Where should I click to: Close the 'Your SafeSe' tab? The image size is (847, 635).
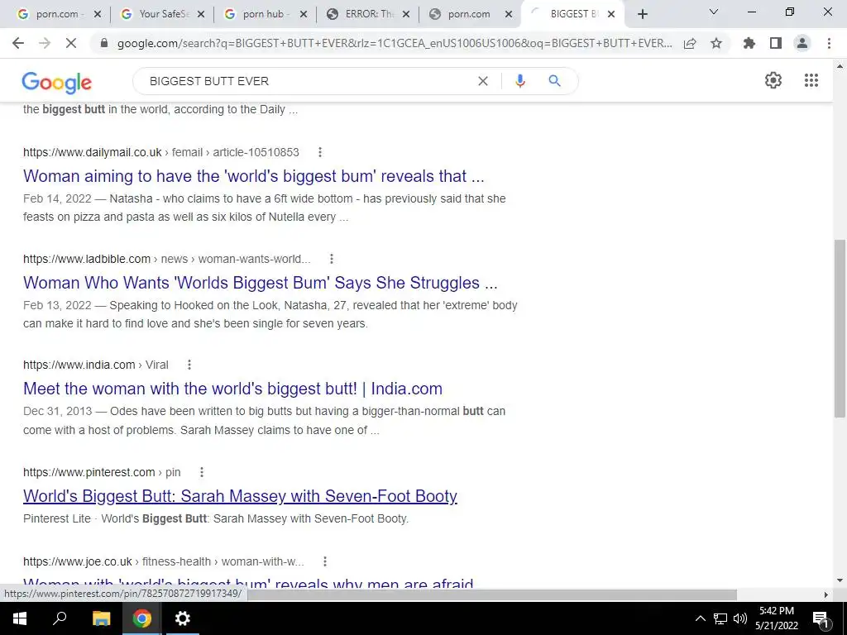tap(200, 15)
